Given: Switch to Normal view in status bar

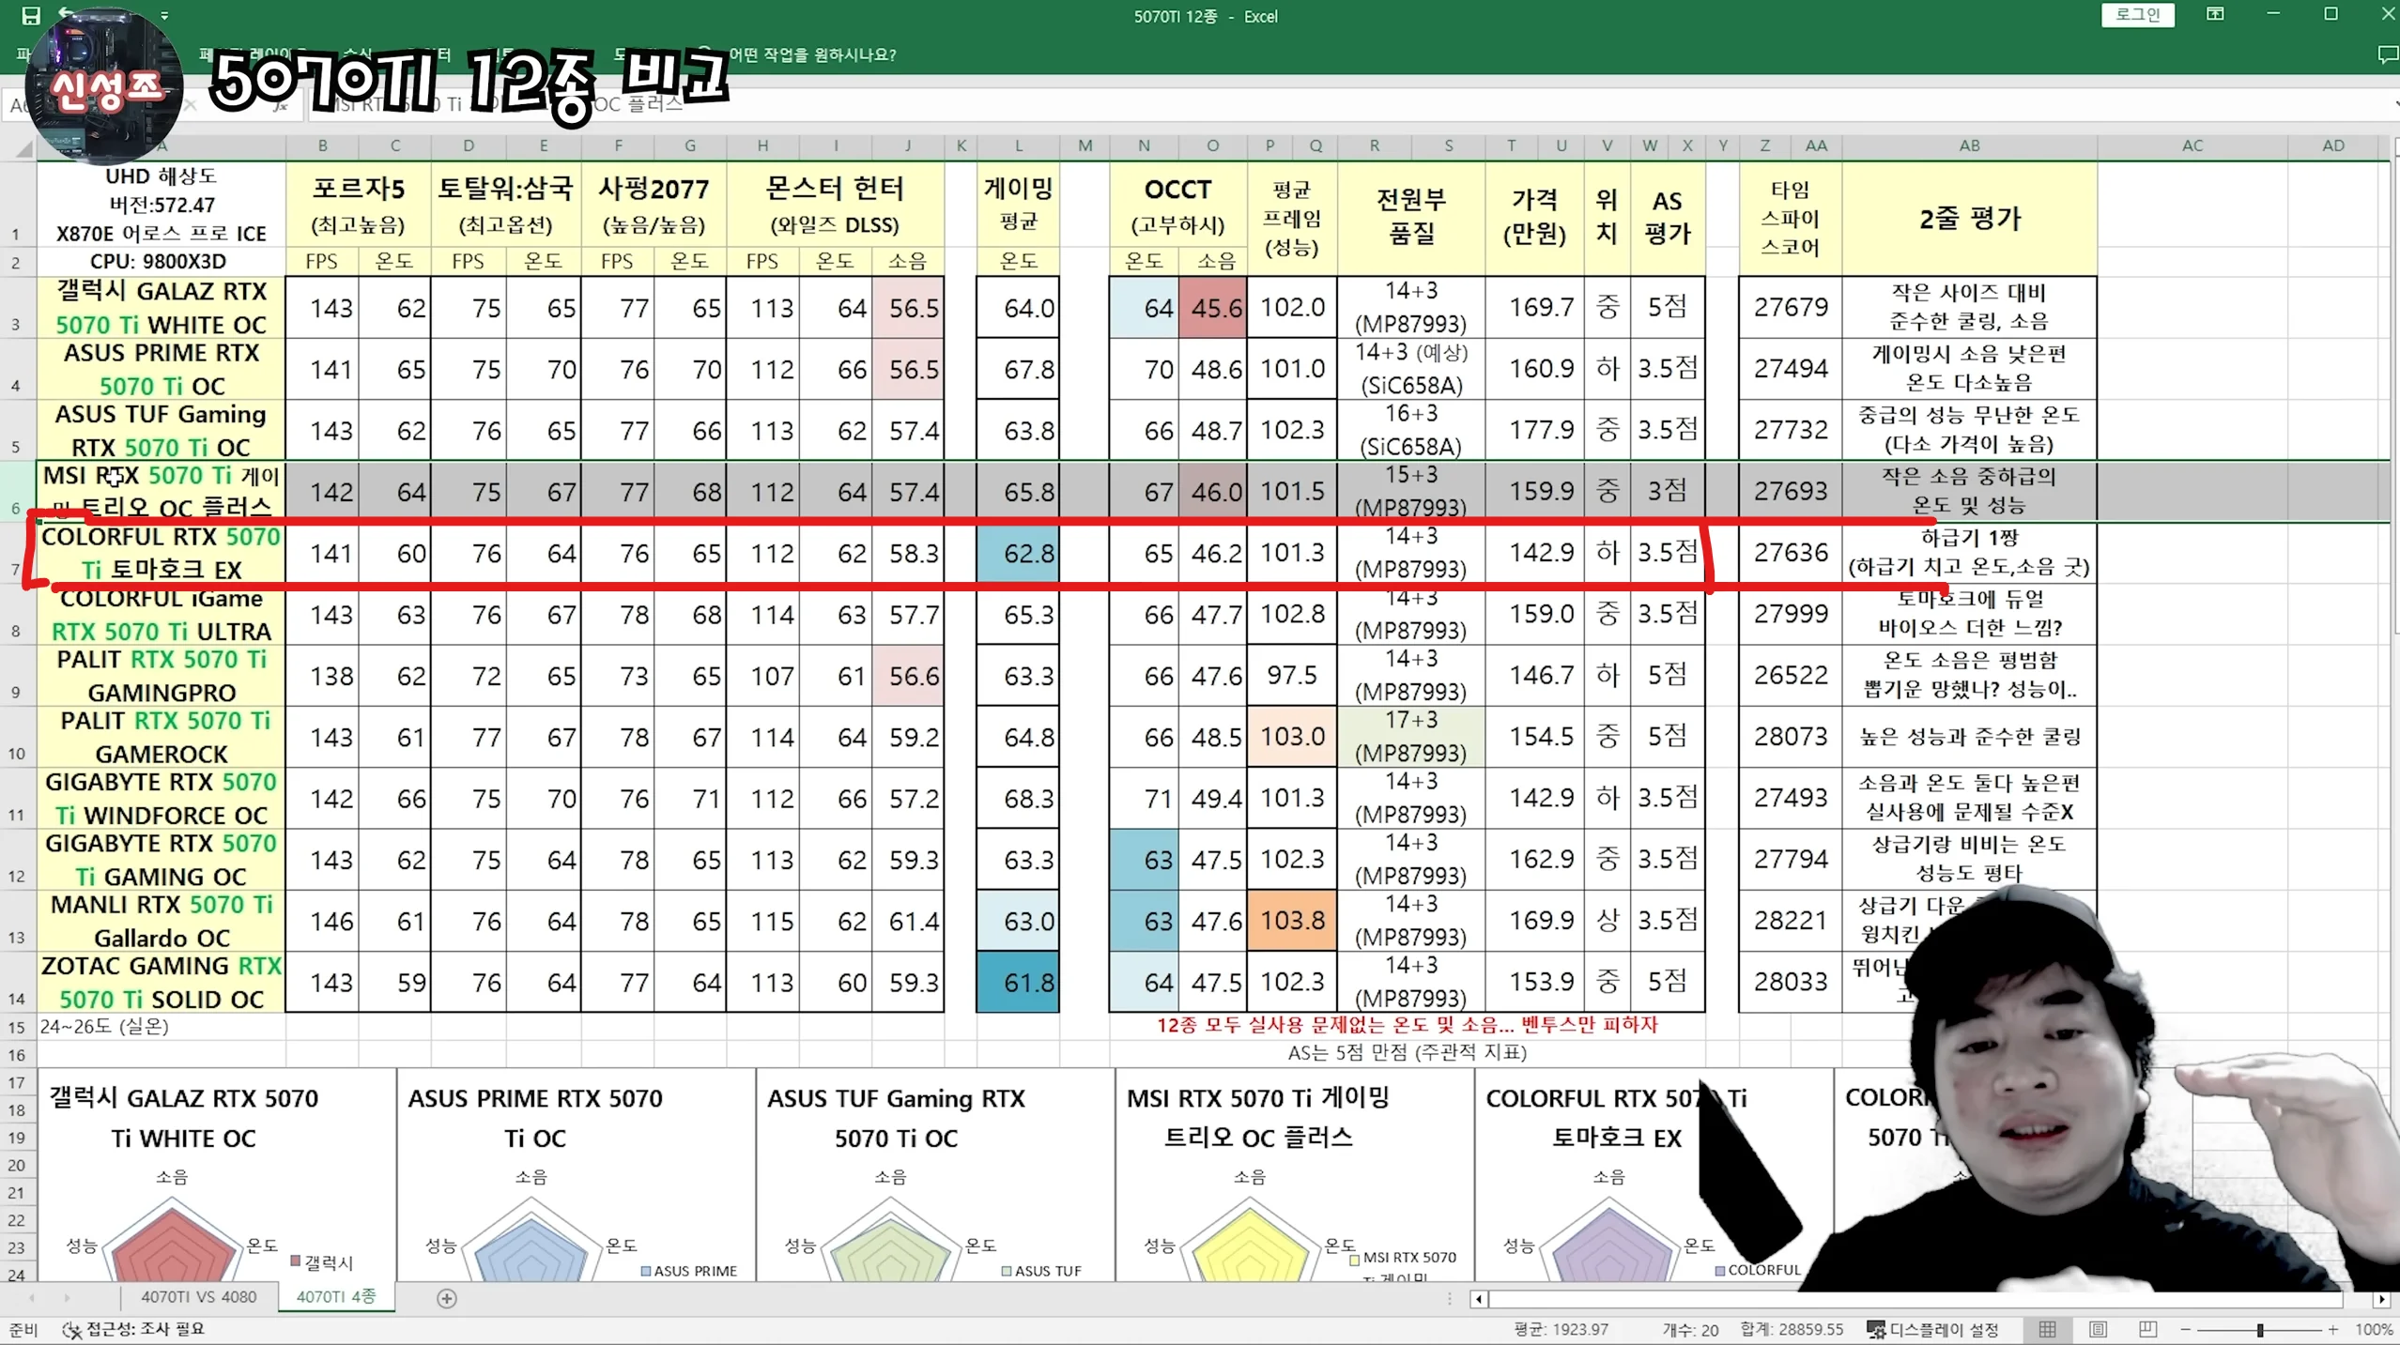Looking at the screenshot, I should 2047,1329.
